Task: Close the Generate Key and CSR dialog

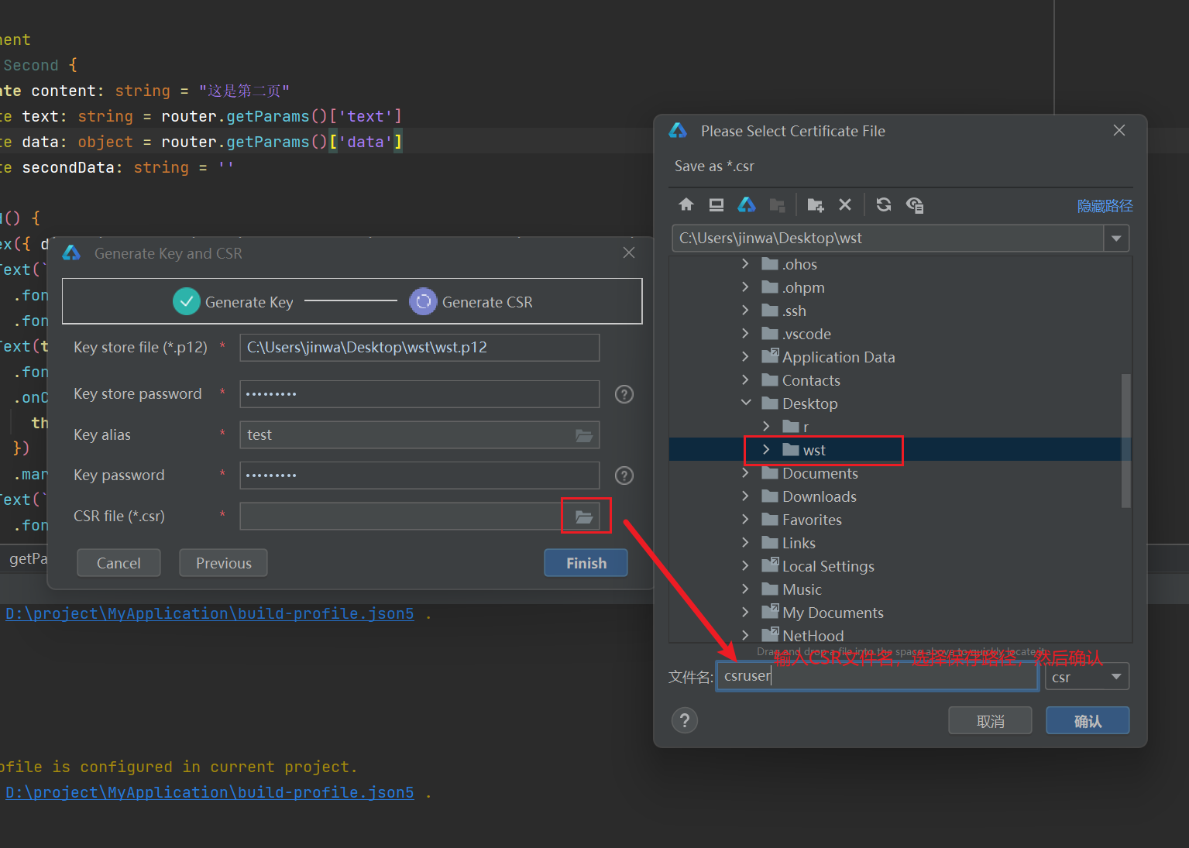Action: pos(629,252)
